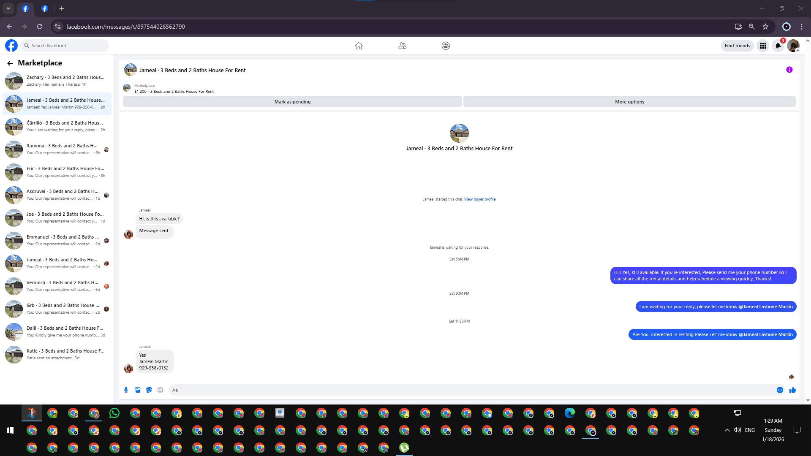Screen dimensions: 811x456
Task: Open Facebook notifications bell
Action: click(778, 46)
